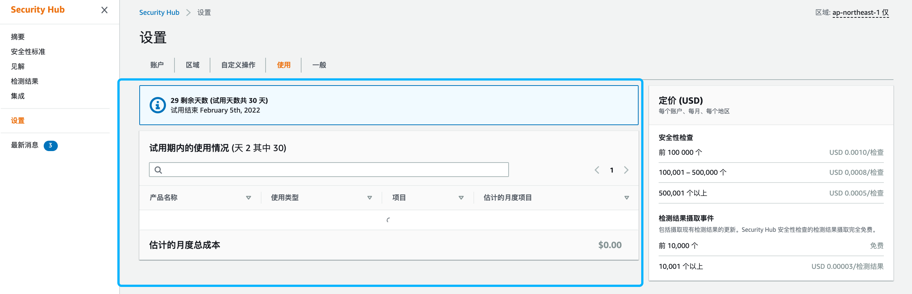The width and height of the screenshot is (912, 294).
Task: Click the 前 10,000 个 tier
Action: point(678,245)
